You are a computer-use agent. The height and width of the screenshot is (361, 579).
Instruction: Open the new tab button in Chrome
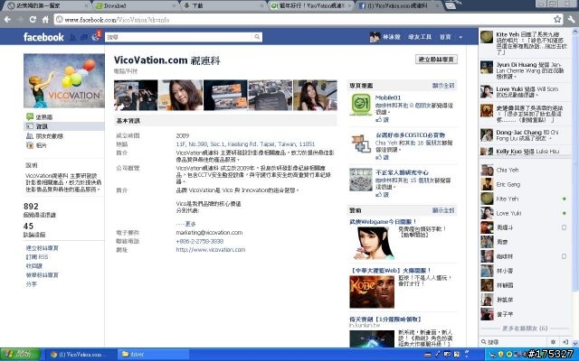(451, 5)
